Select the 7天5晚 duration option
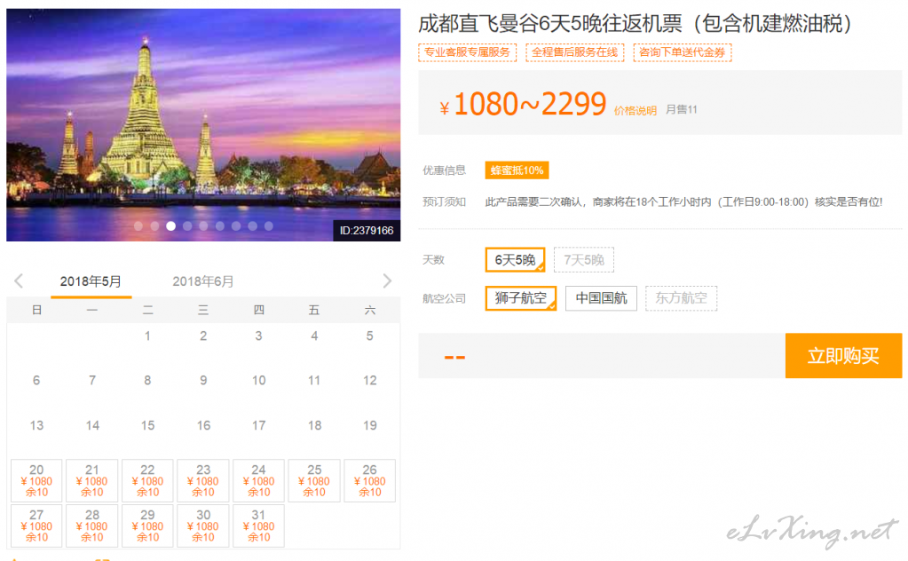The width and height of the screenshot is (908, 561). [x=584, y=260]
